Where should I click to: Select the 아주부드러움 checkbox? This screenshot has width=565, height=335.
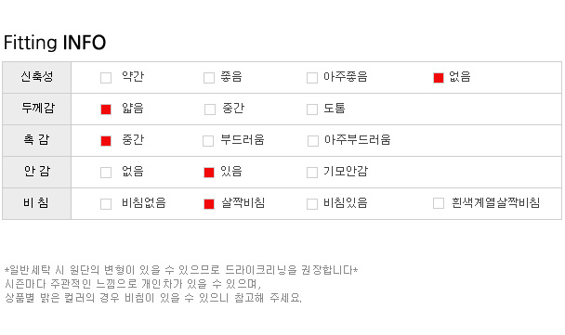pos(313,141)
